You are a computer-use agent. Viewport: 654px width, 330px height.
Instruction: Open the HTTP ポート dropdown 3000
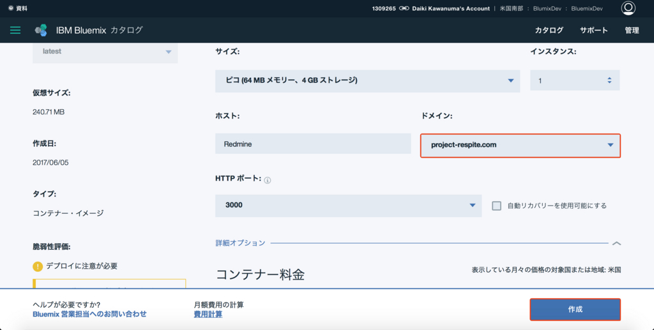click(348, 206)
